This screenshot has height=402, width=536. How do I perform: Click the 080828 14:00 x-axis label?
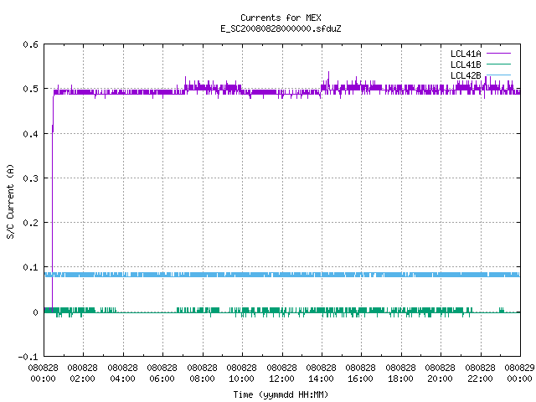[x=322, y=374]
